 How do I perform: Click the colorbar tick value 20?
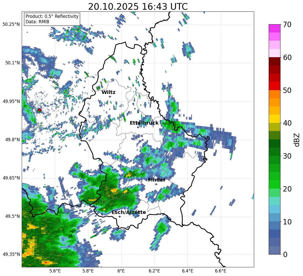pos(287,189)
